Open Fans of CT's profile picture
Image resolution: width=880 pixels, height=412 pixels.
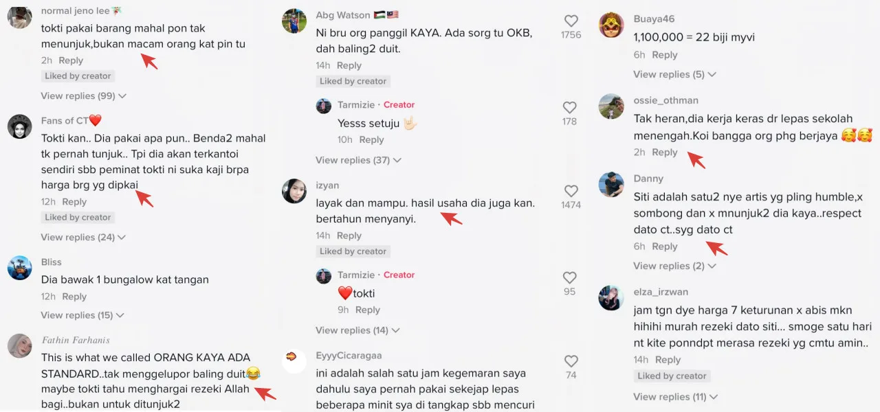point(20,127)
